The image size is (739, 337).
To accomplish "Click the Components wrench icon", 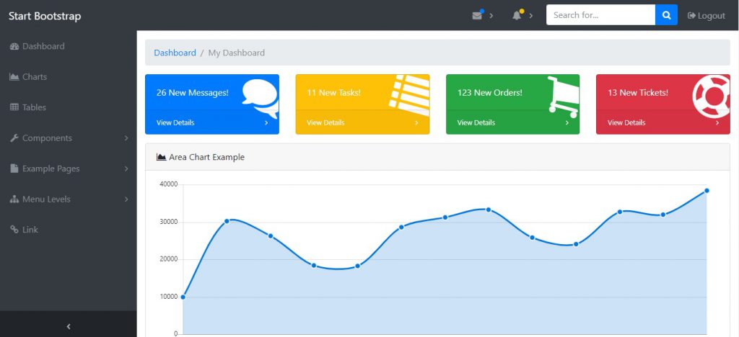I will pos(14,138).
